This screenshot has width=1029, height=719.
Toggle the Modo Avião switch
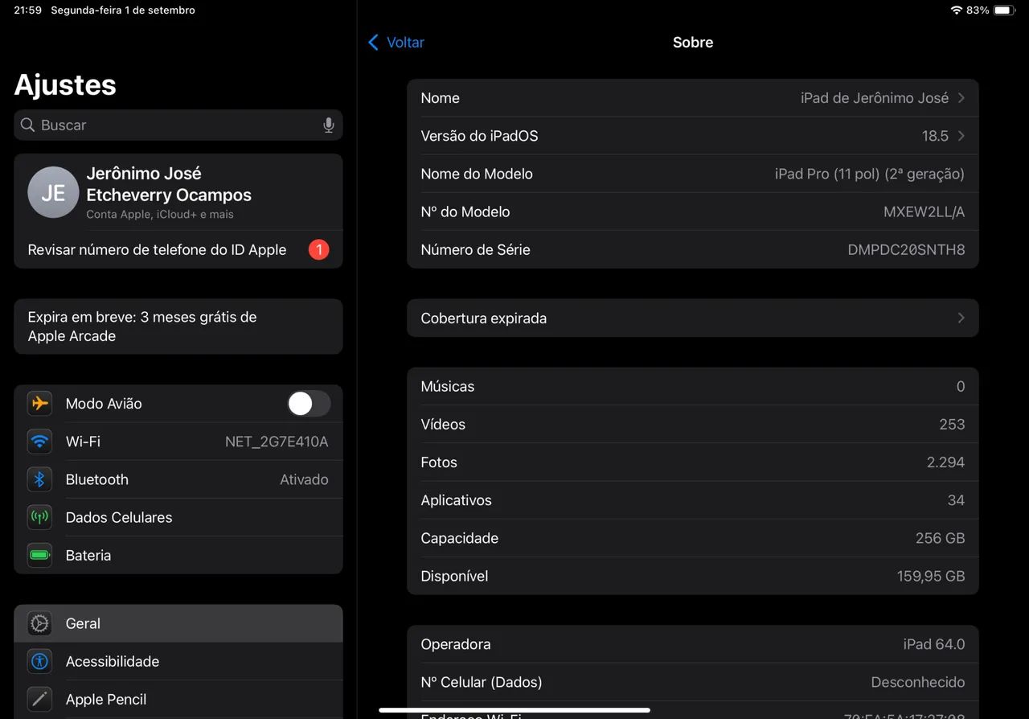pos(309,404)
